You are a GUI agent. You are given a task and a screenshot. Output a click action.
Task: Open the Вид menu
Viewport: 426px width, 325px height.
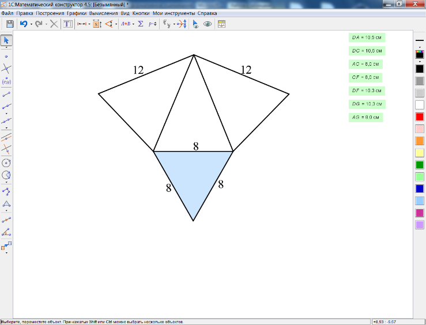click(x=125, y=13)
